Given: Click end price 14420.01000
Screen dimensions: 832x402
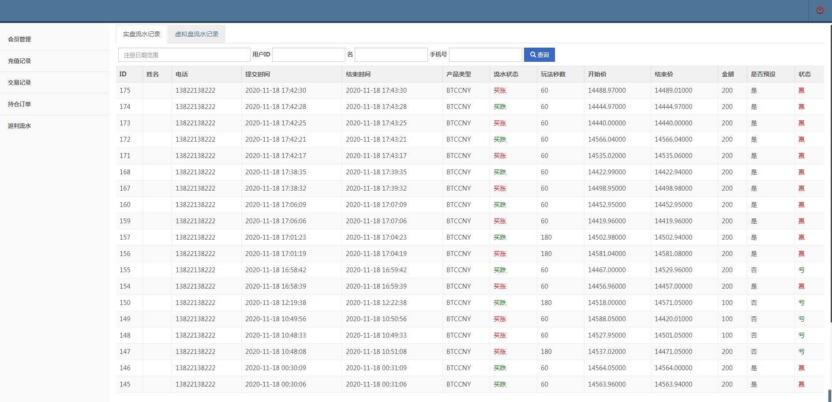Looking at the screenshot, I should click(673, 319).
